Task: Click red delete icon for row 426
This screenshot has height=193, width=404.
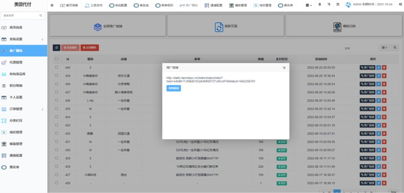Action: (384, 183)
